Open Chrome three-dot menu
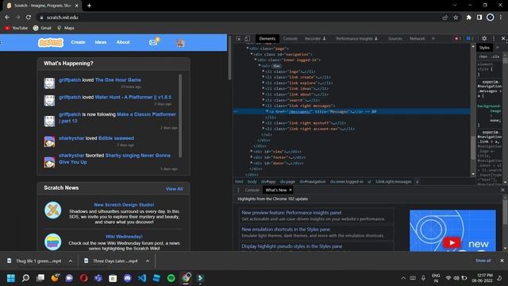 [501, 17]
